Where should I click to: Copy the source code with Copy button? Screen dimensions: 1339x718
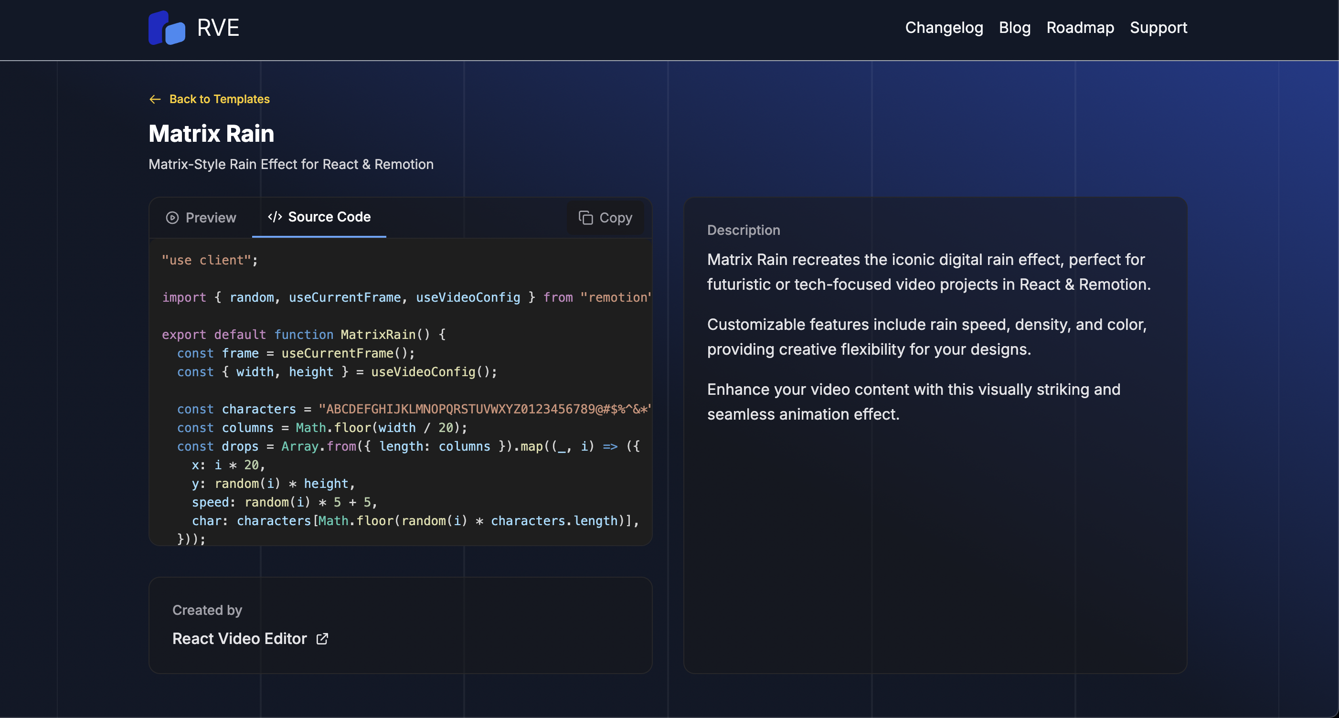coord(605,218)
